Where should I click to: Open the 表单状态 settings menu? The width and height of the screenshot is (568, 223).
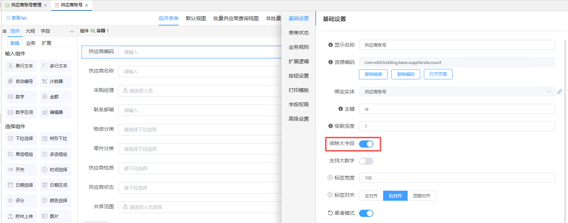point(299,33)
